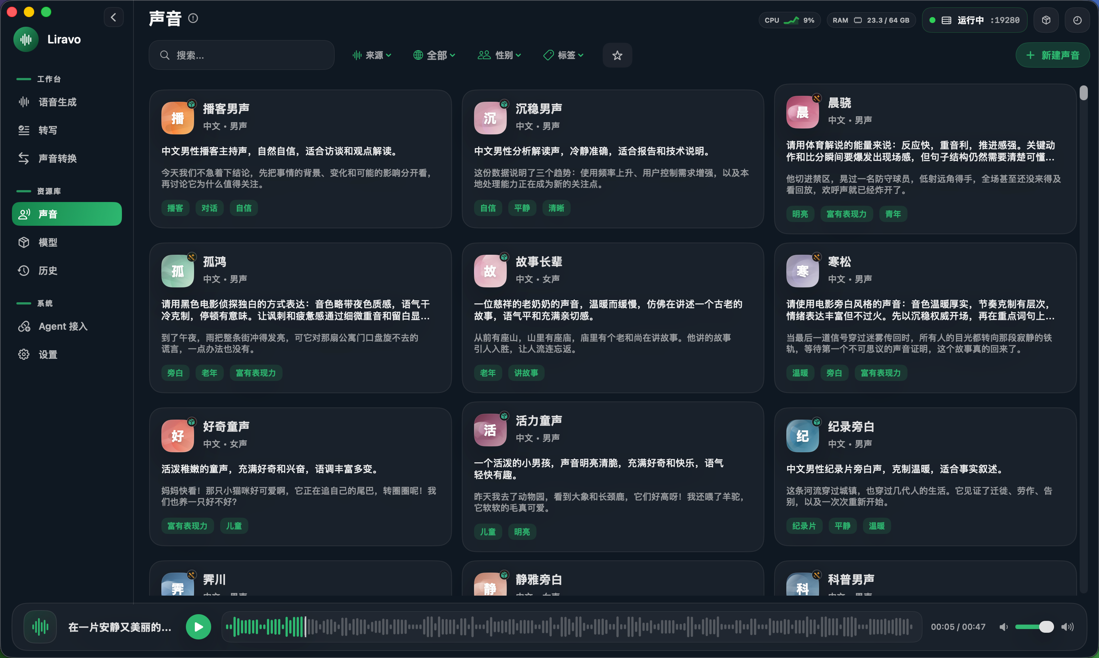Screen dimensions: 1099x658
Task: Click the 新建声音 button
Action: tap(1052, 55)
